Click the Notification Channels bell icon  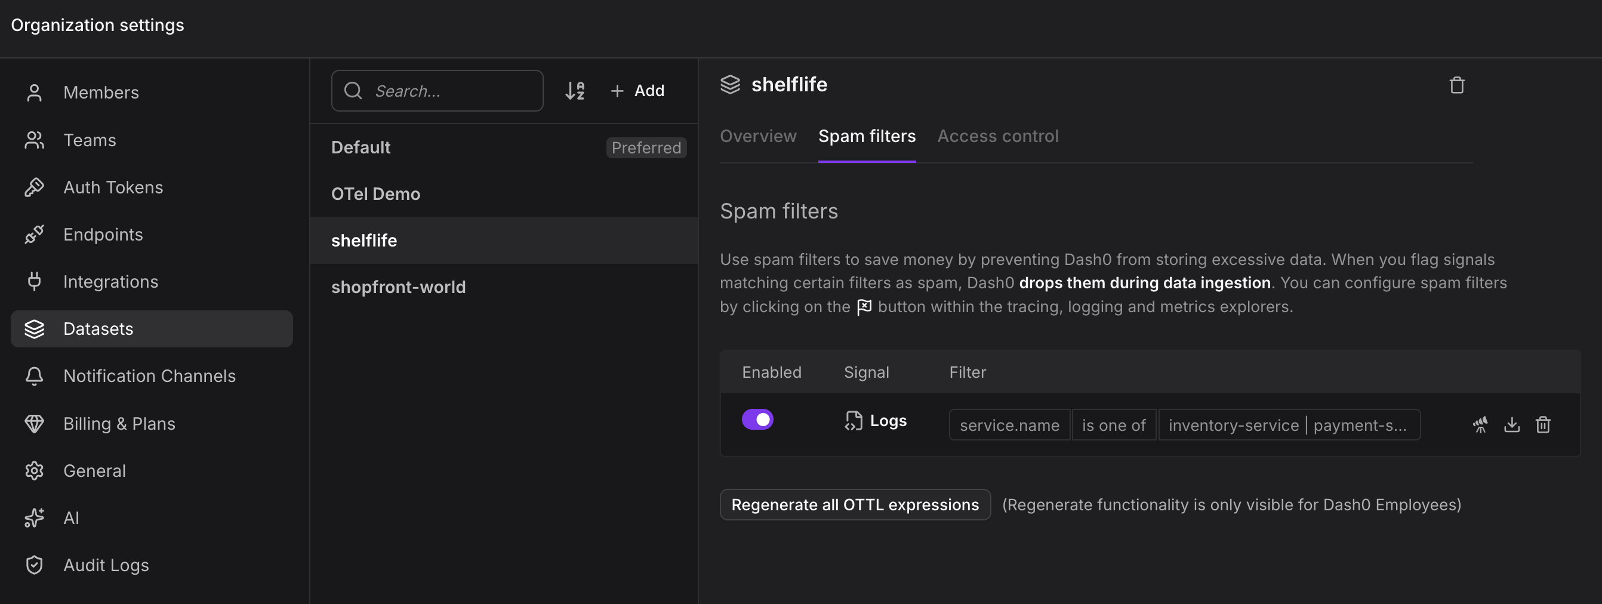pyautogui.click(x=34, y=376)
